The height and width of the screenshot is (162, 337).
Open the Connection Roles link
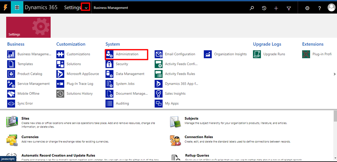click(x=199, y=137)
